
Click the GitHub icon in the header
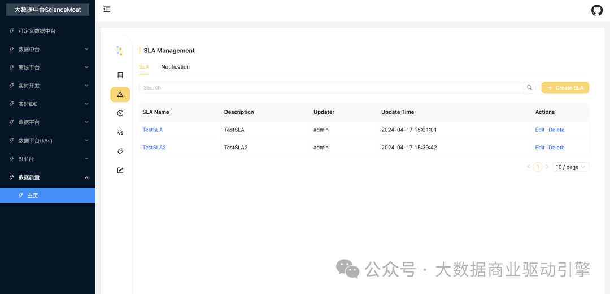tap(597, 10)
